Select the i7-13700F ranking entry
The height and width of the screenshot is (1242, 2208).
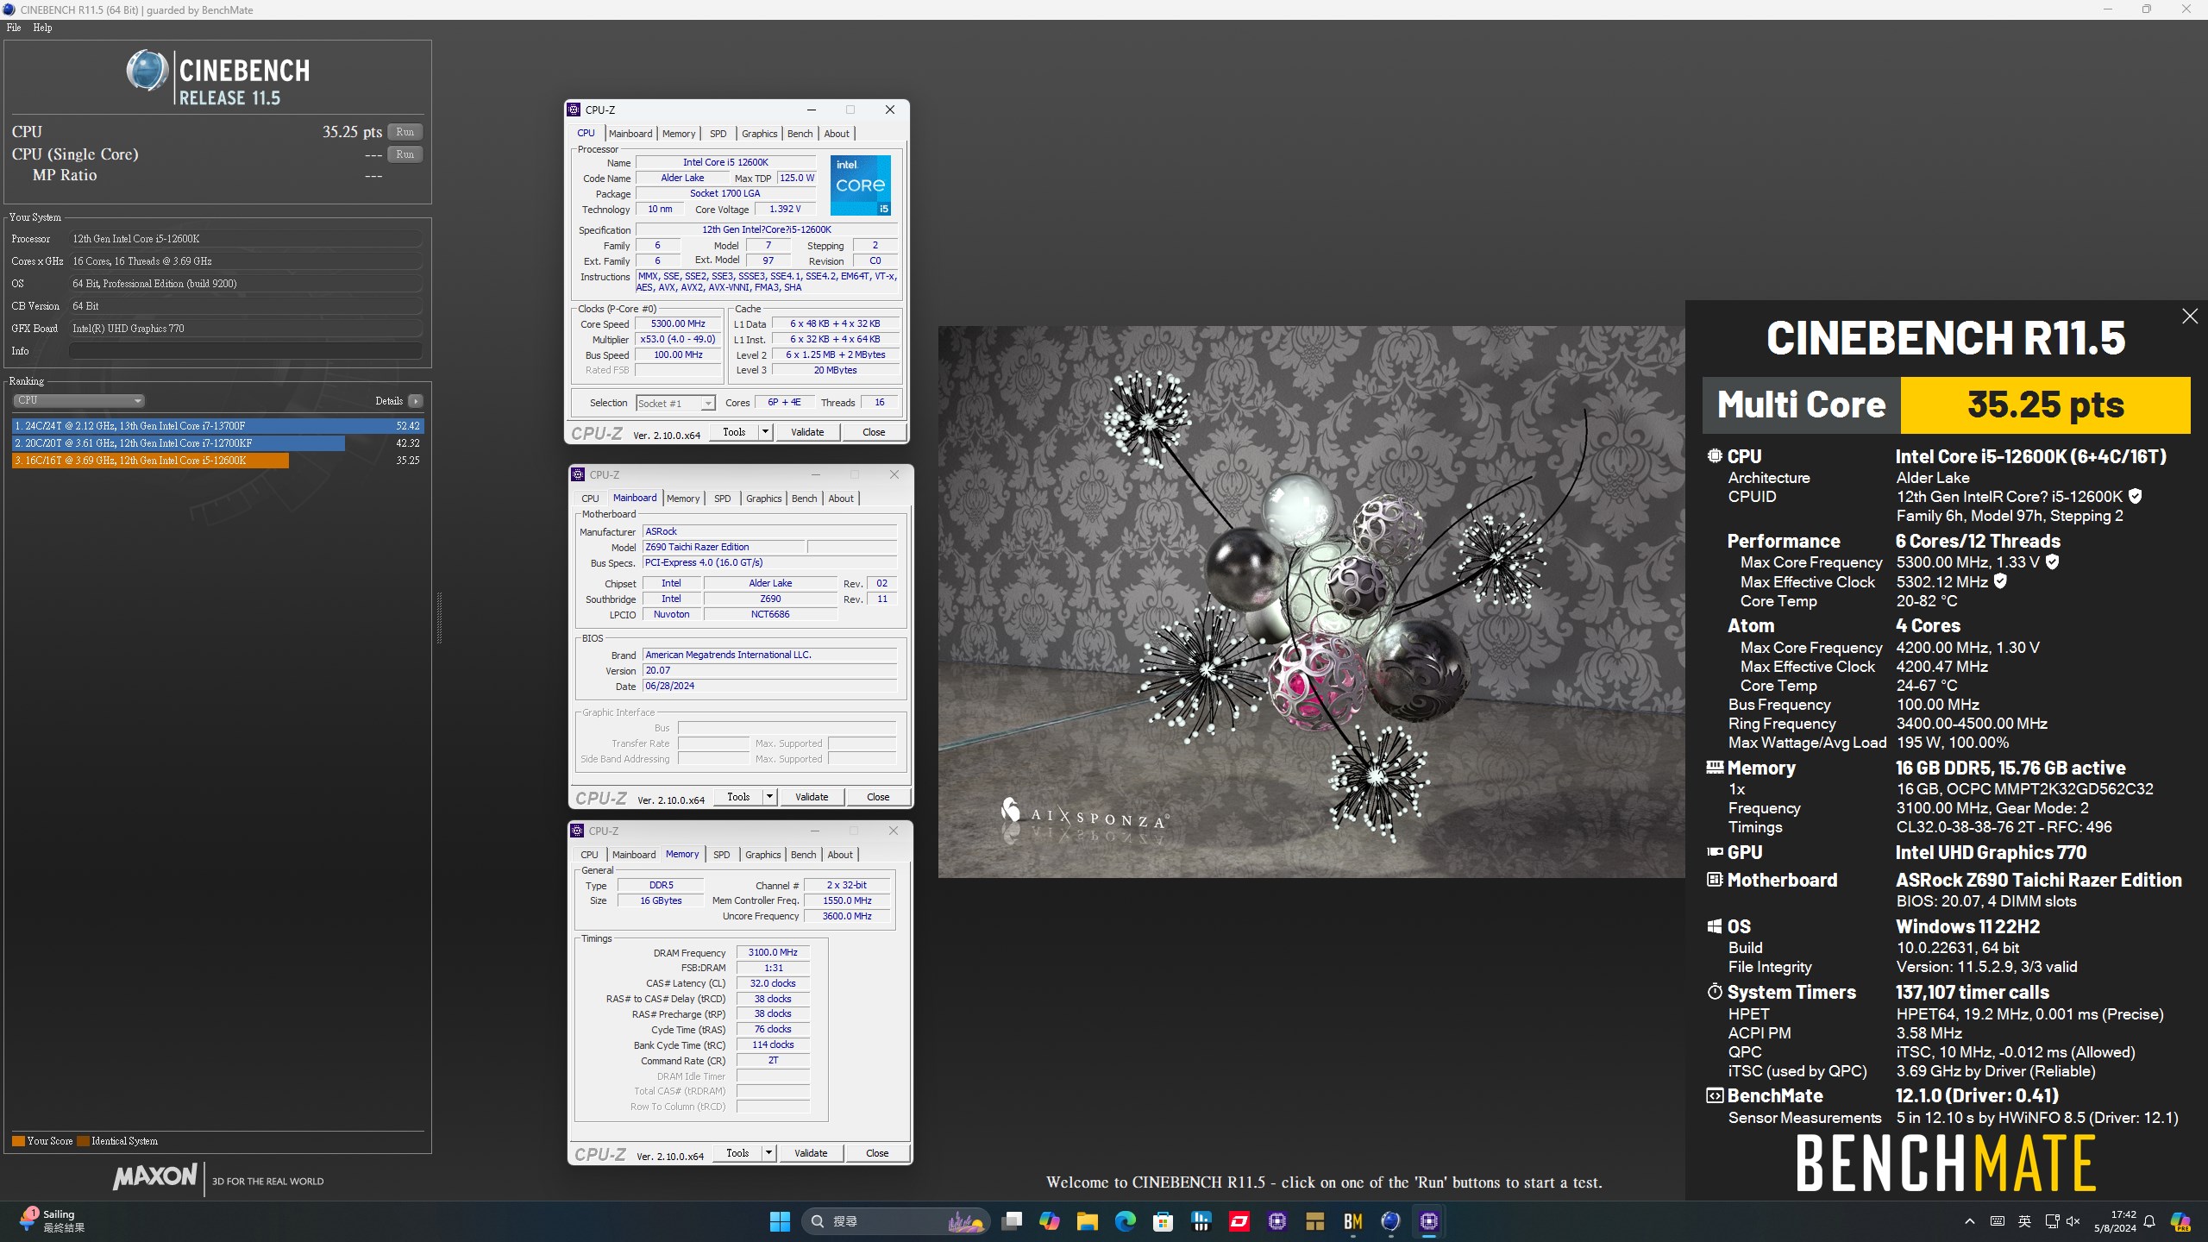(x=217, y=426)
